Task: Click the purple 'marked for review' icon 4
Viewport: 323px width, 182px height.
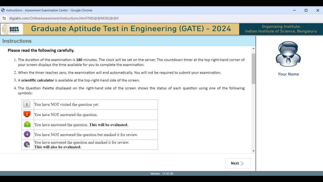Action: [27, 134]
